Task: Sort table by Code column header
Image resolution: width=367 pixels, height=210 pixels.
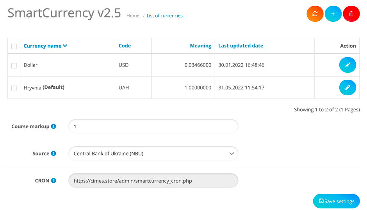Action: (x=125, y=45)
